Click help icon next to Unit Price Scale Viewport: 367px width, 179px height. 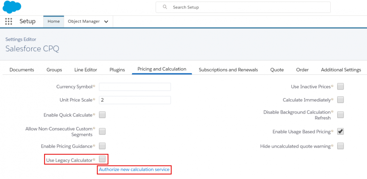click(94, 100)
